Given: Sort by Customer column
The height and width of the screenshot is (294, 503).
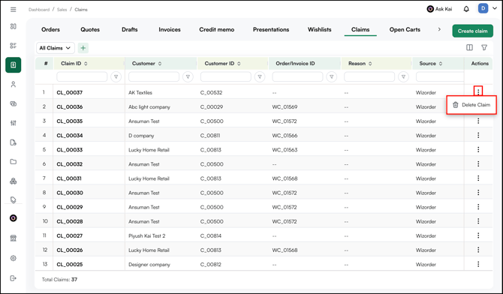Looking at the screenshot, I should pos(160,64).
